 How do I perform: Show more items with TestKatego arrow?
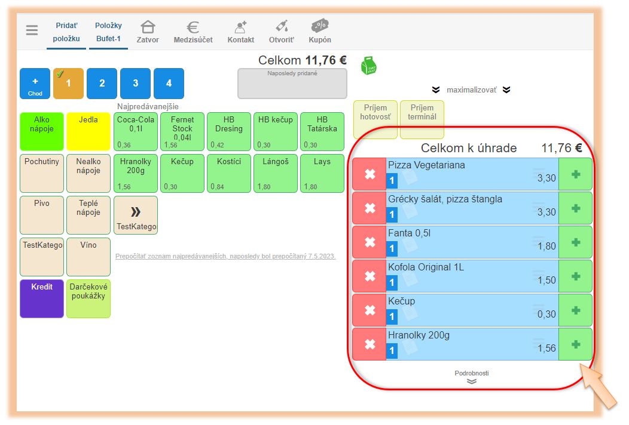pyautogui.click(x=136, y=215)
